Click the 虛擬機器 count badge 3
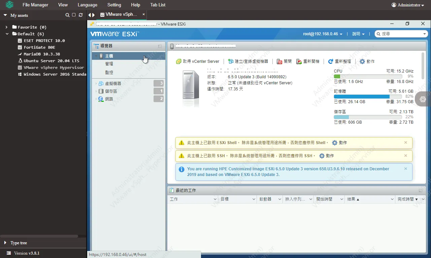 tap(159, 83)
